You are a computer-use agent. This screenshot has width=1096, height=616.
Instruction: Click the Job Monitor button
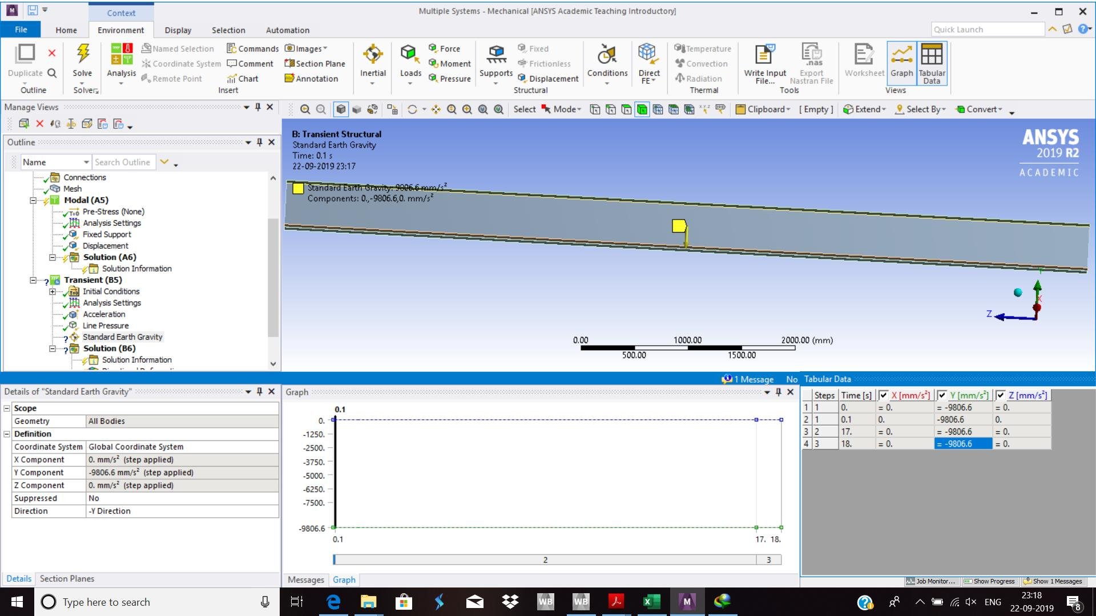[x=930, y=581]
